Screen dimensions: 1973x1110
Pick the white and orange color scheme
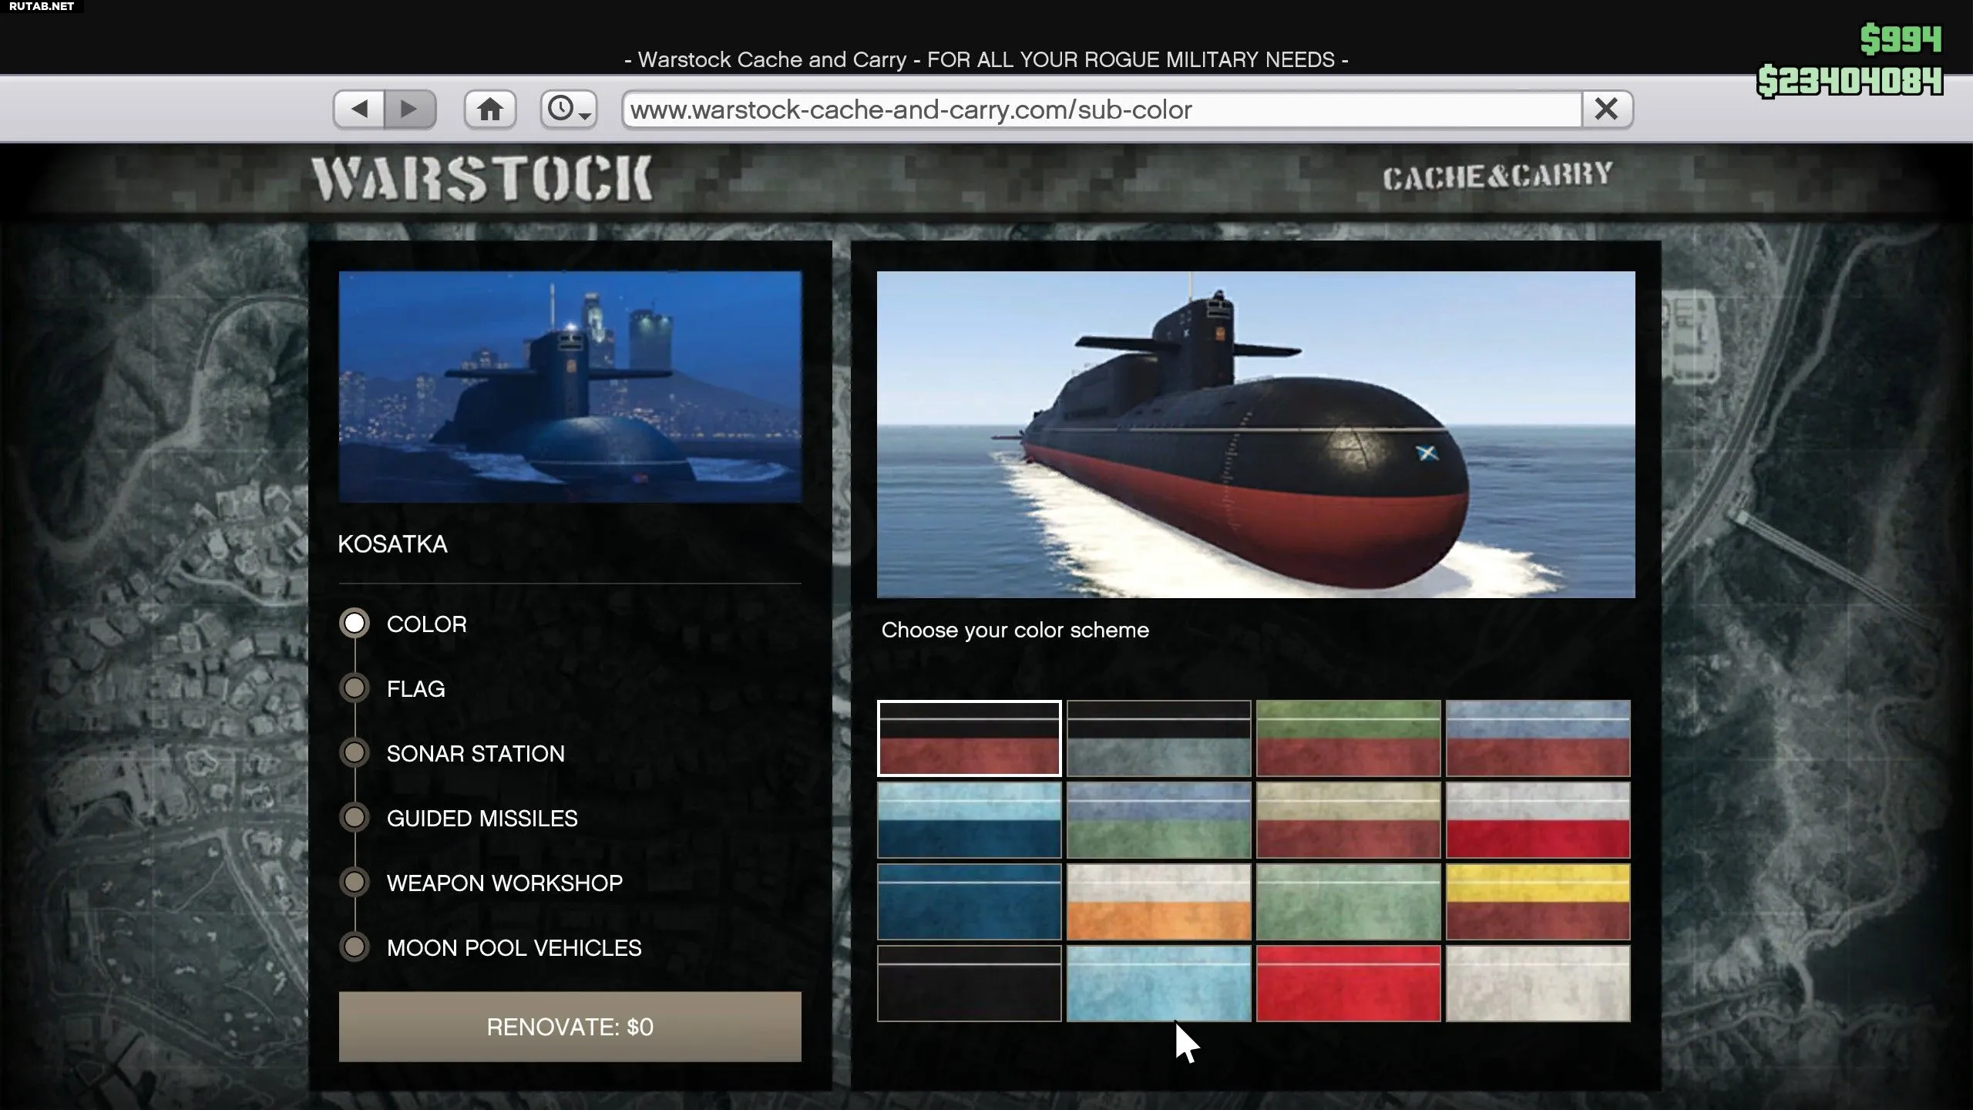(x=1158, y=901)
